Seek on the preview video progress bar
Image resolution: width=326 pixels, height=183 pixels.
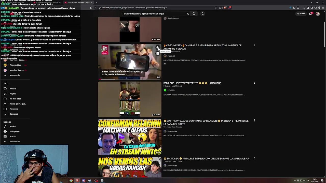pyautogui.click(x=130, y=79)
